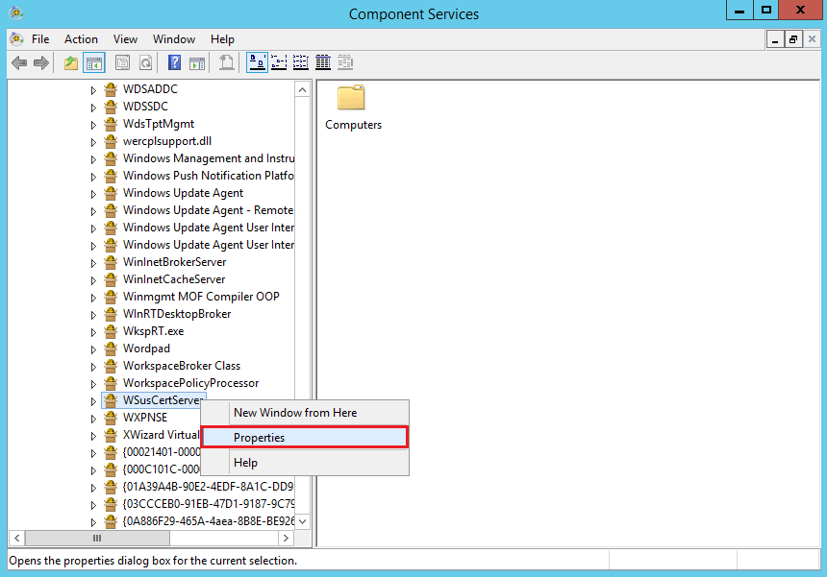Viewport: 827px width, 577px height.
Task: Select WDSSDC in the tree
Action: coord(145,107)
